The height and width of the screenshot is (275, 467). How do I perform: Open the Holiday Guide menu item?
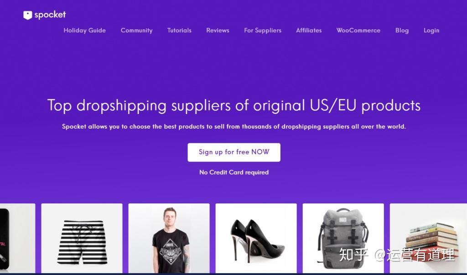pos(84,31)
